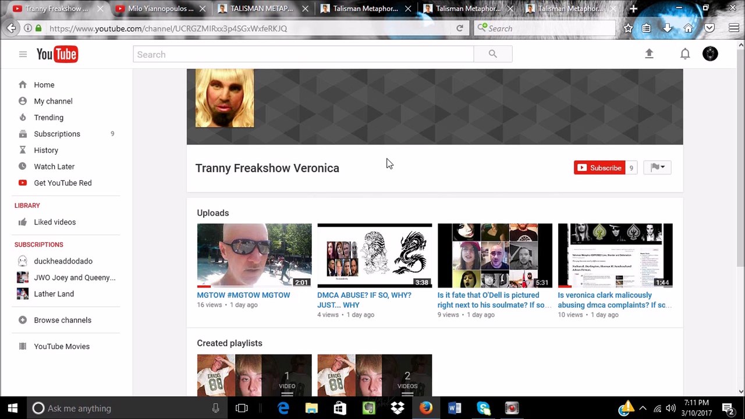Open the volume control in system tray
The height and width of the screenshot is (419, 745).
tap(671, 408)
